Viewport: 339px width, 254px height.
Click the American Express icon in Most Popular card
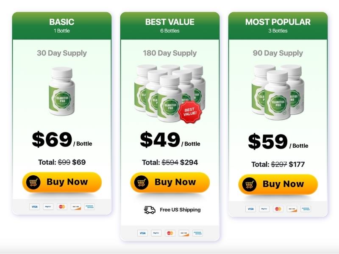[x=306, y=209]
